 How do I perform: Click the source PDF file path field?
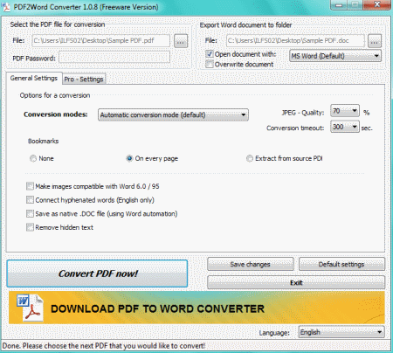coord(100,40)
